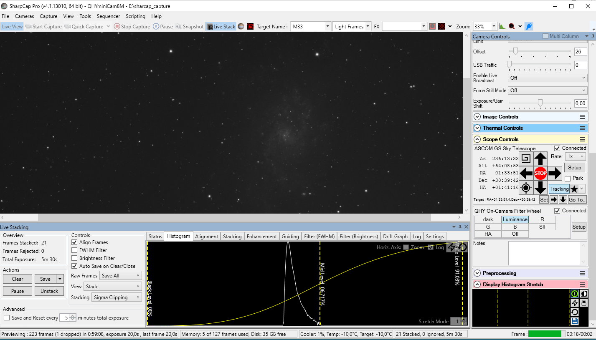The height and width of the screenshot is (340, 596).
Task: Toggle the Multi Column checkbox
Action: (545, 36)
